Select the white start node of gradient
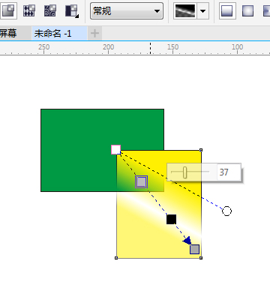270x285 pixels. tap(116, 150)
